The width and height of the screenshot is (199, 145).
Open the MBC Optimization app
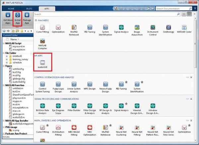coord(90,130)
